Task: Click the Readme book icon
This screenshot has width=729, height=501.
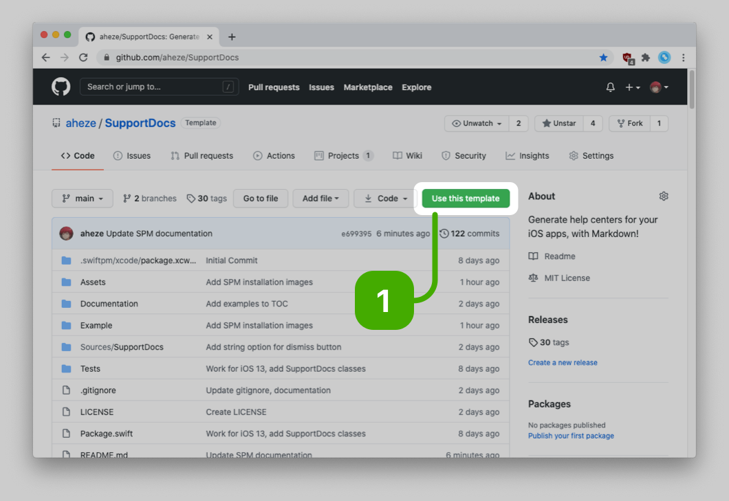Action: (x=533, y=256)
